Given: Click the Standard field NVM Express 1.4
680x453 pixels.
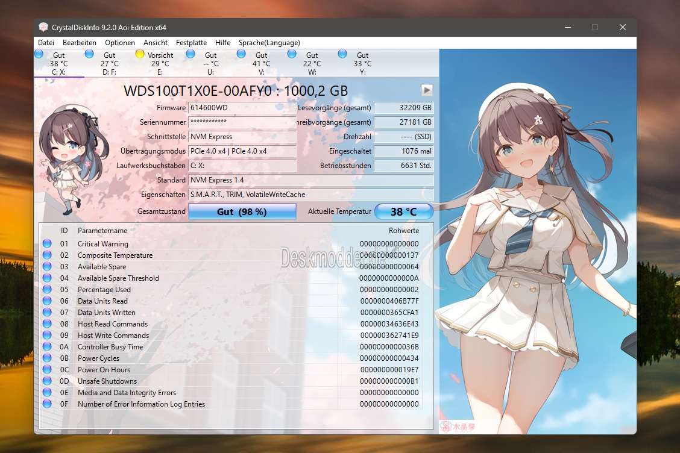Looking at the screenshot, I should tap(311, 180).
